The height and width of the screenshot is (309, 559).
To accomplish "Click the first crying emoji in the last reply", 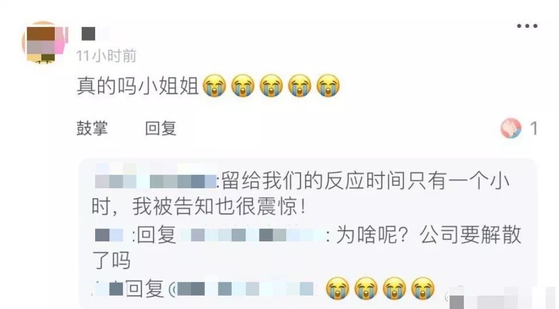I will coord(338,288).
